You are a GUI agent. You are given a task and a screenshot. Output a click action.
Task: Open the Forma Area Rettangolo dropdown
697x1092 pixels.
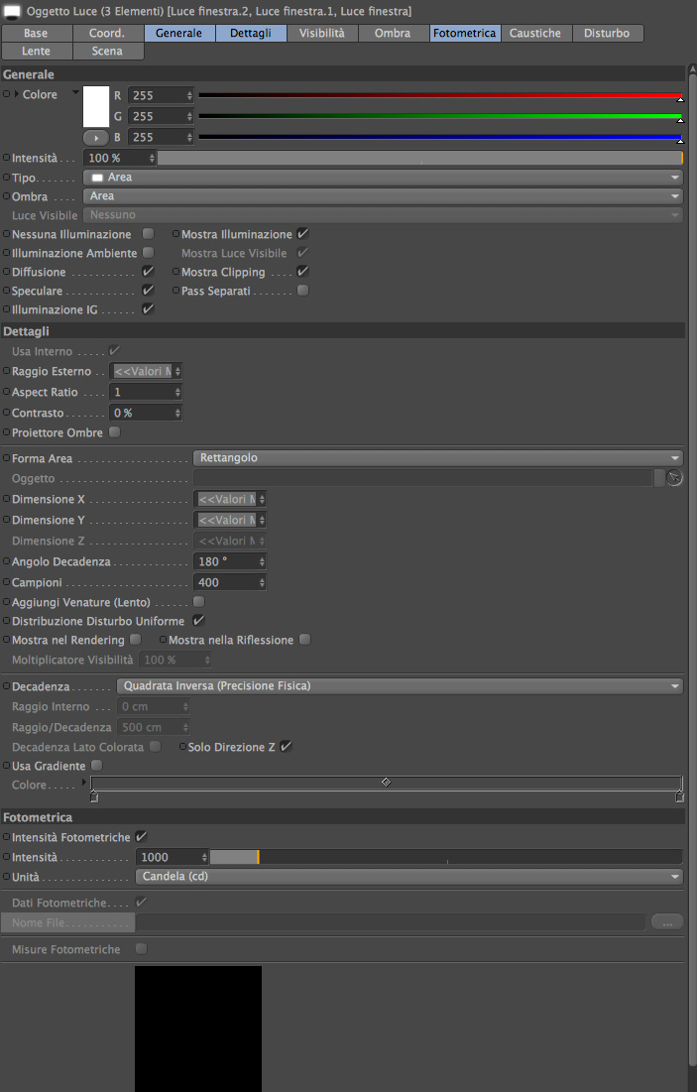tap(437, 458)
